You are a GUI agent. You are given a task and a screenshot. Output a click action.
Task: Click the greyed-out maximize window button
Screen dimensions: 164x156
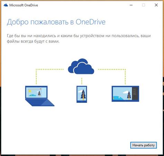(144, 5)
